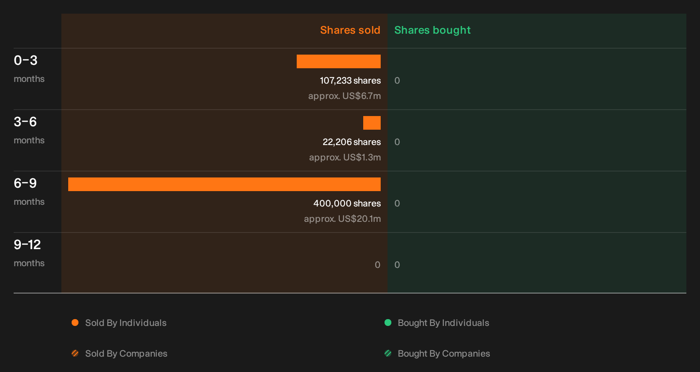Screen dimensions: 700x372
Task: Click the 3-6 months orange sold bar
Action: [372, 123]
